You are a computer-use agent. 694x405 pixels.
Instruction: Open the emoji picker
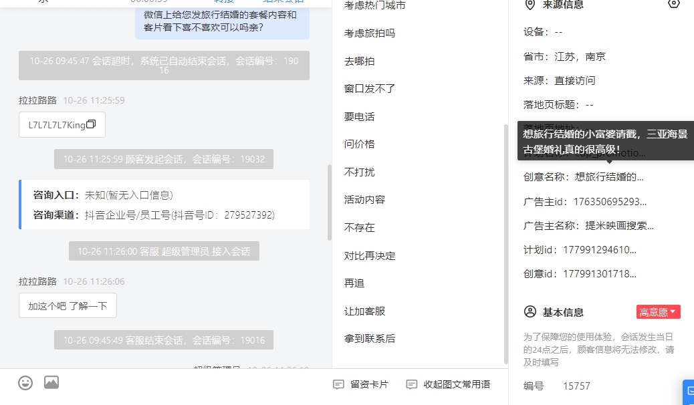tap(25, 383)
